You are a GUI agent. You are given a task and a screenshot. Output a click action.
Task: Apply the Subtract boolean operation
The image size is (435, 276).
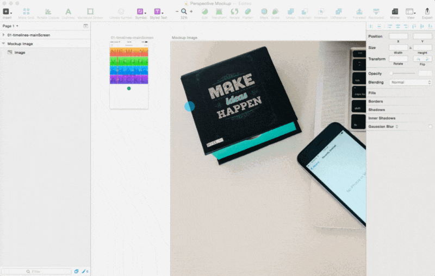pos(304,11)
